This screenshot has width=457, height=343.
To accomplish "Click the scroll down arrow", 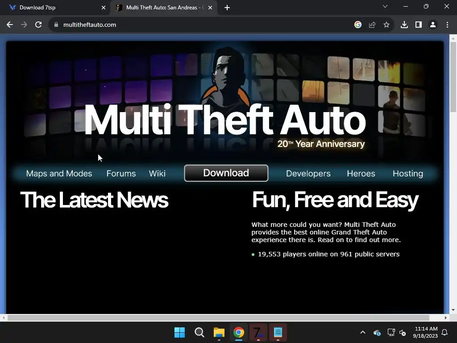I will (x=453, y=310).
